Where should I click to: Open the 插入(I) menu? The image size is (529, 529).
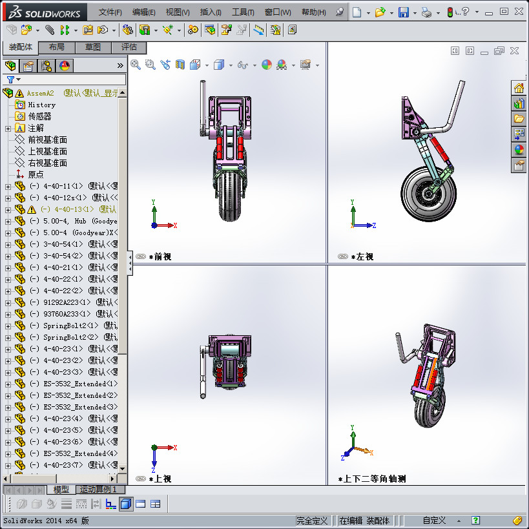pos(210,12)
